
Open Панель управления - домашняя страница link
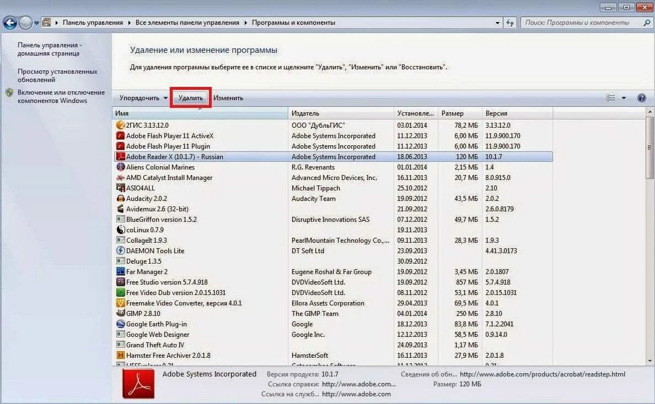[50, 49]
